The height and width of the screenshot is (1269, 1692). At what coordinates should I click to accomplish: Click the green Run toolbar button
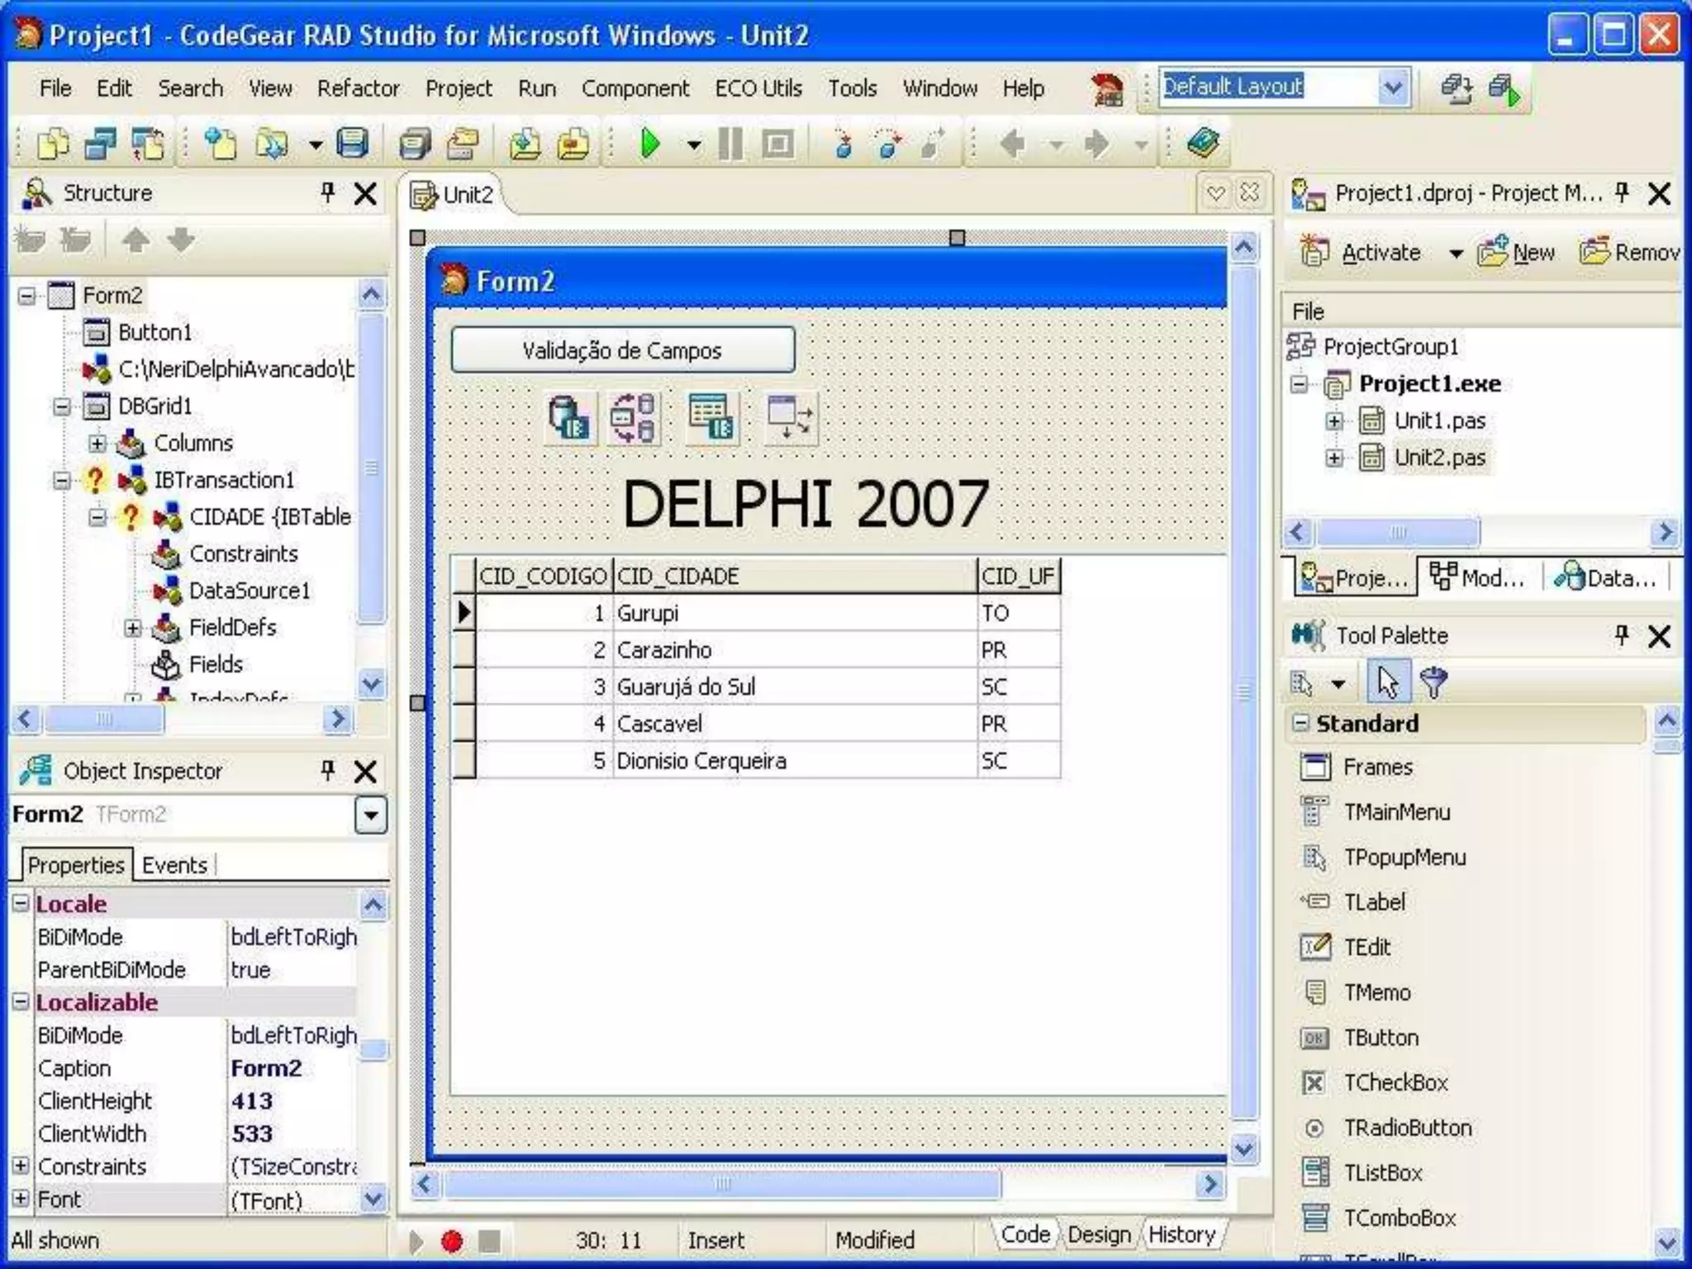coord(650,145)
